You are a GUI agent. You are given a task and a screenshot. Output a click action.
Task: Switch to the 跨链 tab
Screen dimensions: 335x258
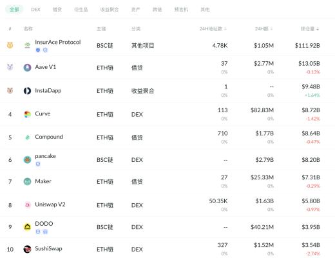[x=157, y=10]
